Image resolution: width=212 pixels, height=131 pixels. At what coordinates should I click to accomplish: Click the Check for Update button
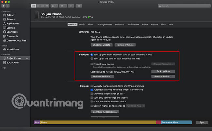101,45
